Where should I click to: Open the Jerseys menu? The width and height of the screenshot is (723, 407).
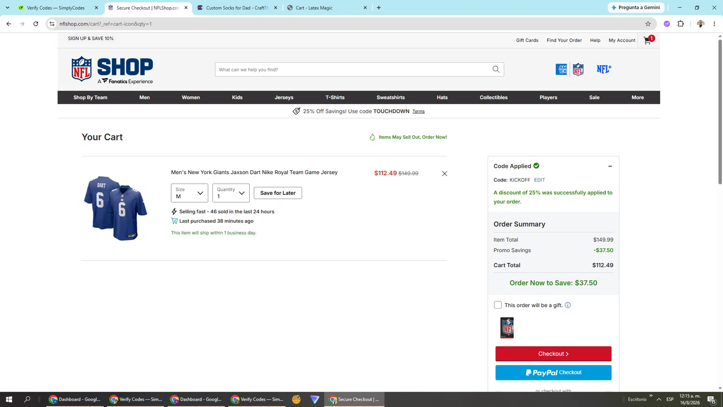284,97
